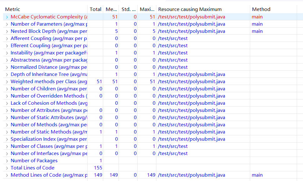Click Total Lines of Code value 155

pyautogui.click(x=98, y=168)
